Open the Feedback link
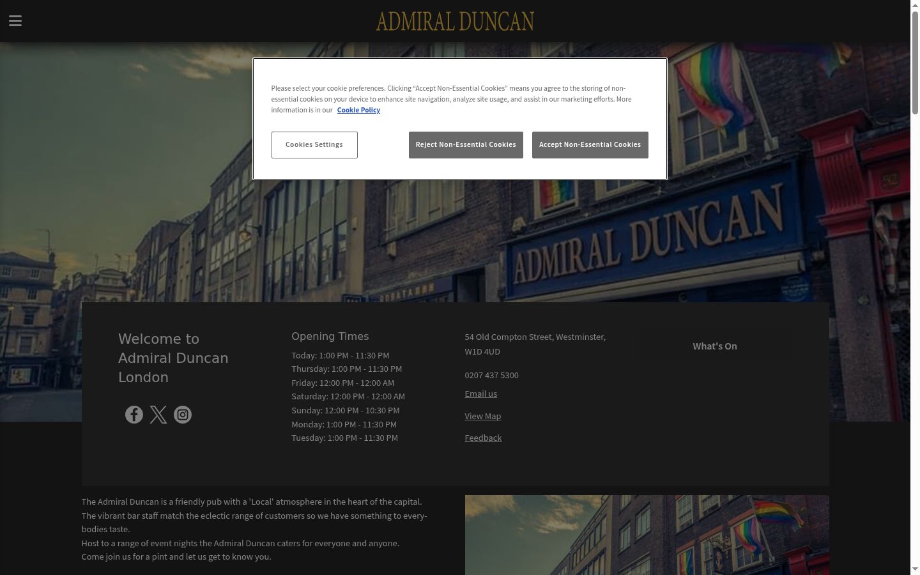Viewport: 920px width, 575px height. click(x=483, y=438)
